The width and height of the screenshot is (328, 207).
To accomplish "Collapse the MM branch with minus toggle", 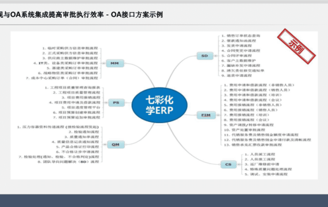I will [104, 63].
